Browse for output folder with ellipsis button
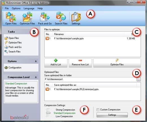 139,79
